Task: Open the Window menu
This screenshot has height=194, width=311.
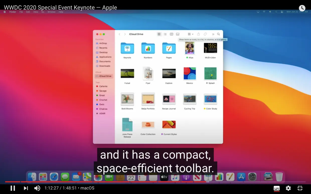Action: (x=51, y=12)
